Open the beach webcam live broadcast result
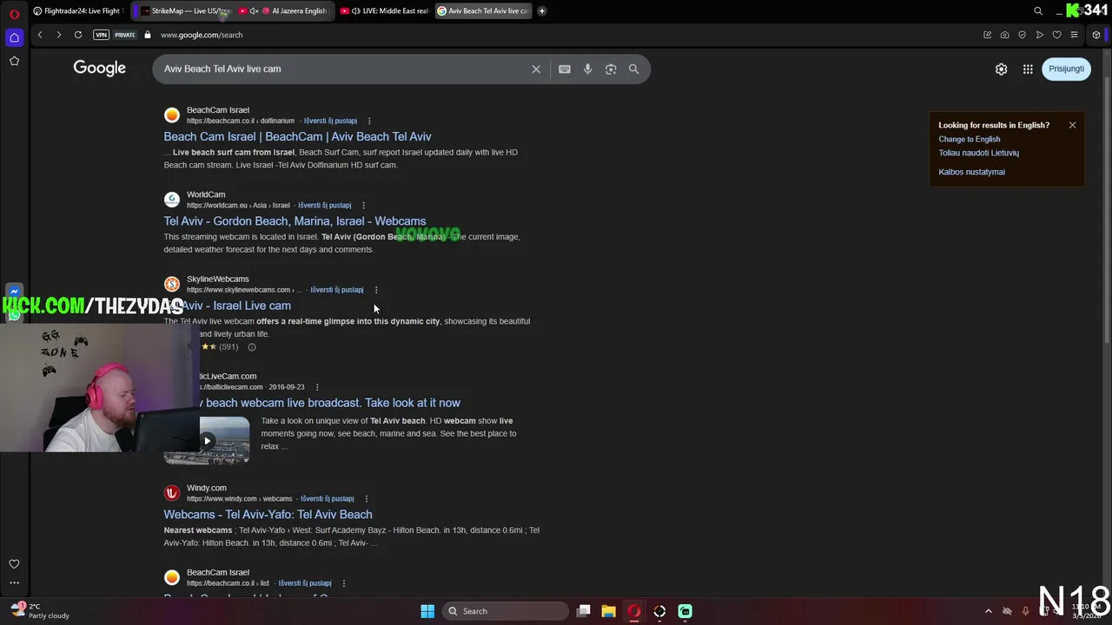The height and width of the screenshot is (625, 1112). click(x=330, y=403)
